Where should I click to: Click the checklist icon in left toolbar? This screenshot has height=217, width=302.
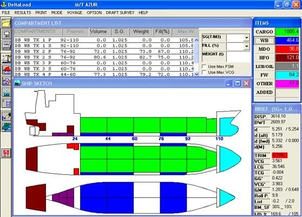coord(6,103)
